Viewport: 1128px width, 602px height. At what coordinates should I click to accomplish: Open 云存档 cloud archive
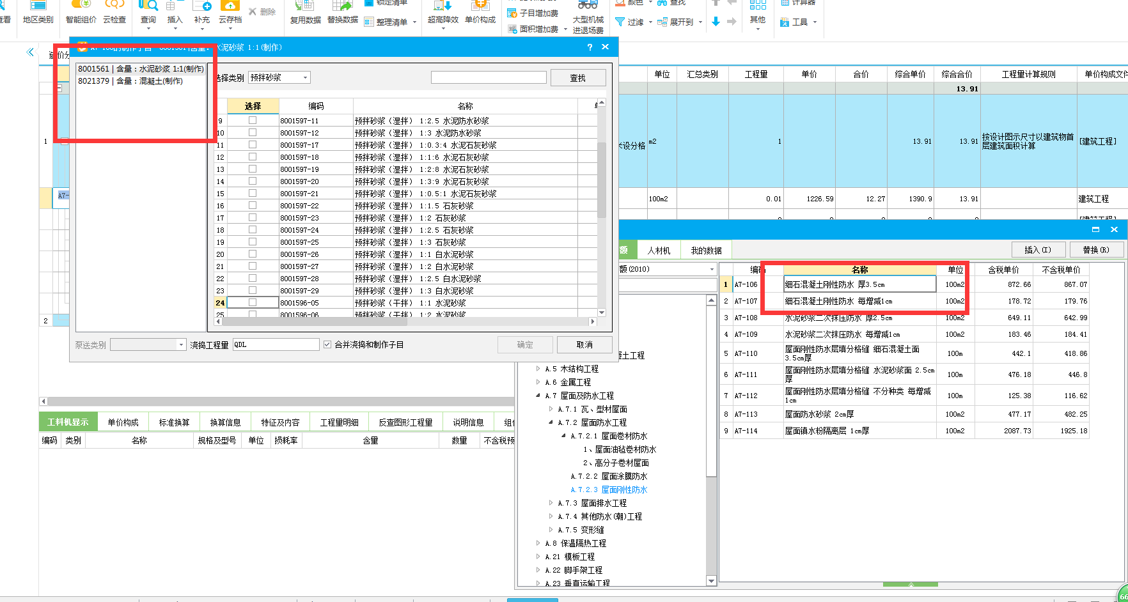click(x=230, y=14)
